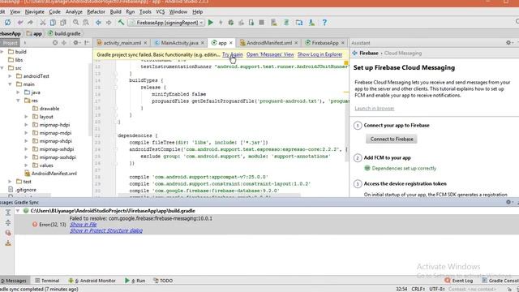Click the Export to file icon in Messages panel

pos(8,243)
